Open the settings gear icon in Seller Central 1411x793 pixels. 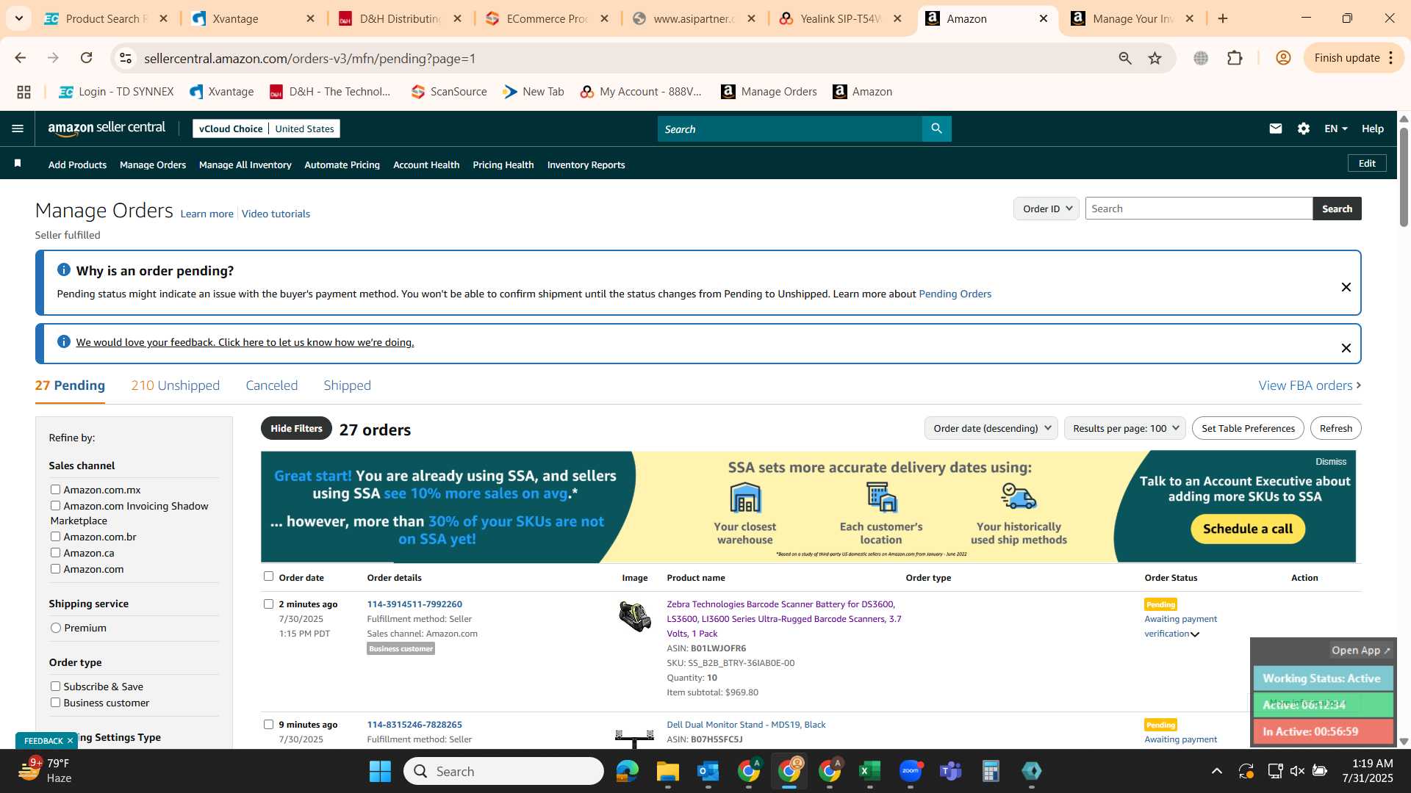[1303, 128]
